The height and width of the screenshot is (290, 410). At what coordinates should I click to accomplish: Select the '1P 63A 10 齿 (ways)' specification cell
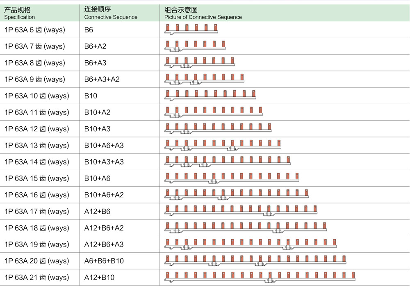pos(40,96)
